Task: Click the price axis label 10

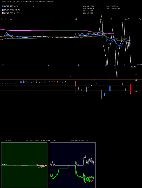Action: 136,91
